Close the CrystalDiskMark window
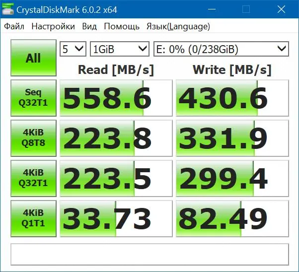Screen dimensions: 299x272 click(x=281, y=9)
